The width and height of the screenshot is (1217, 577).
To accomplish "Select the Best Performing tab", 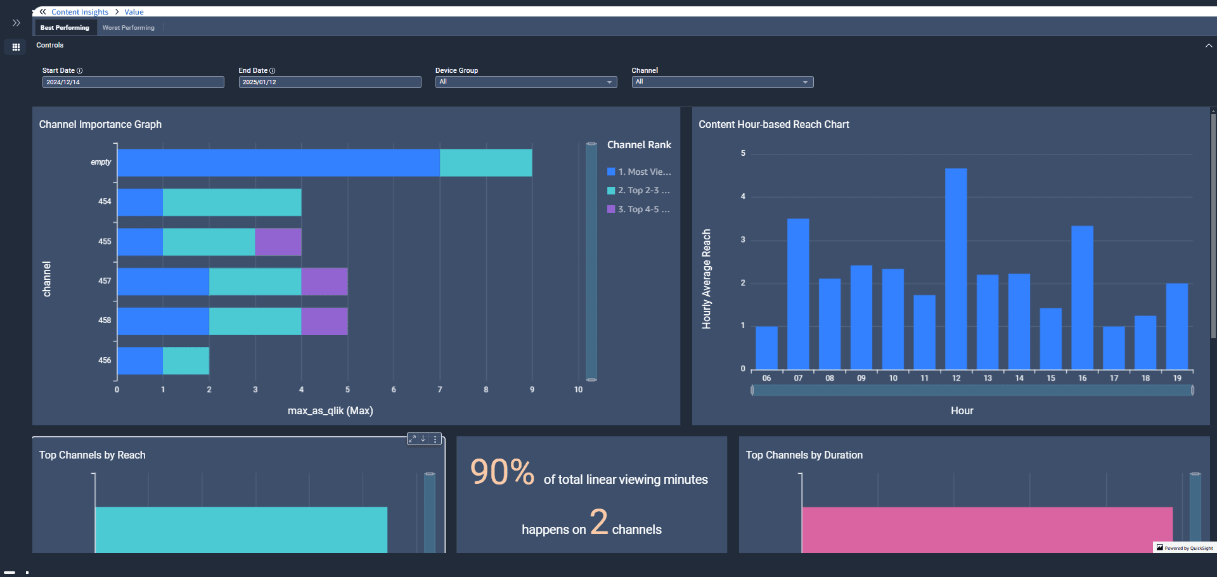I will pyautogui.click(x=65, y=28).
